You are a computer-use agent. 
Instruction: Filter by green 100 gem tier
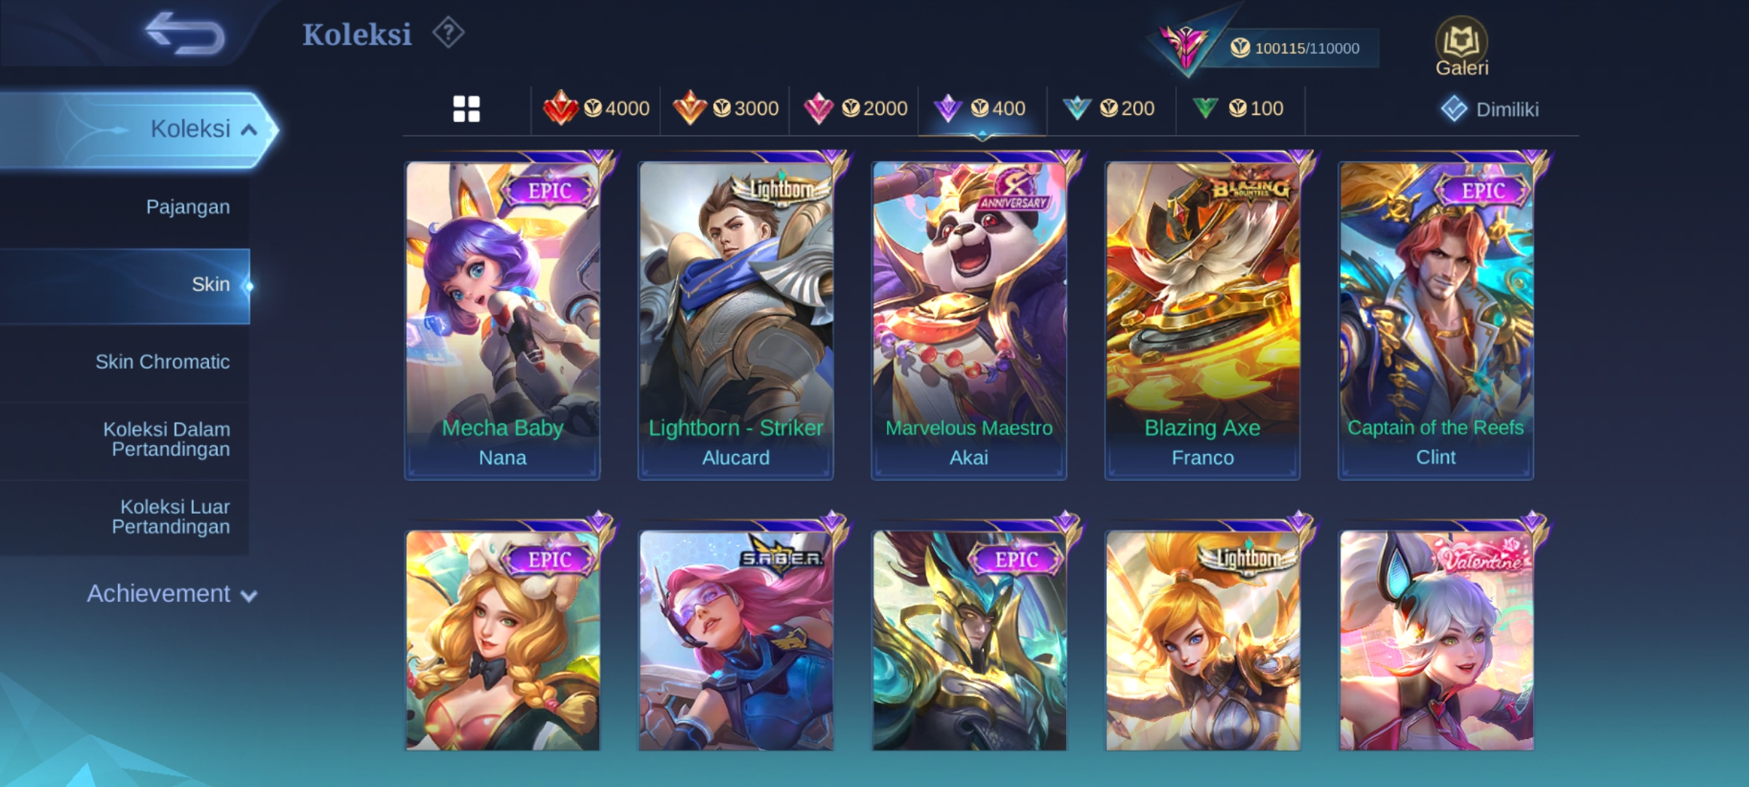pyautogui.click(x=1240, y=109)
